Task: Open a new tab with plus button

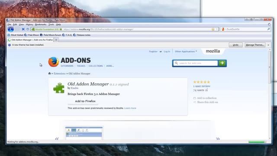Action: click(x=56, y=40)
